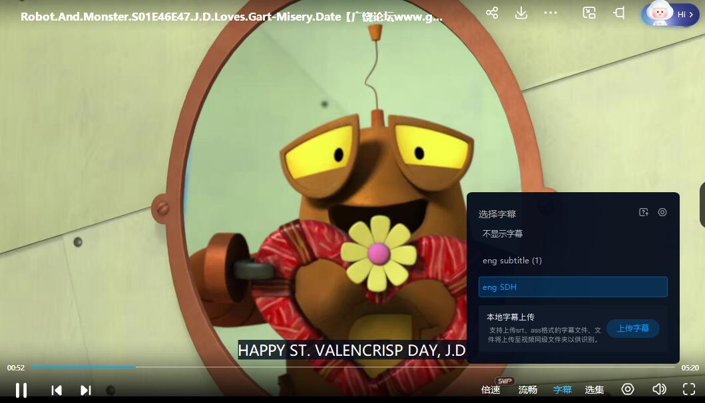Click the right-edge side panel handle
Screen dimensions: 705x403
click(x=702, y=204)
